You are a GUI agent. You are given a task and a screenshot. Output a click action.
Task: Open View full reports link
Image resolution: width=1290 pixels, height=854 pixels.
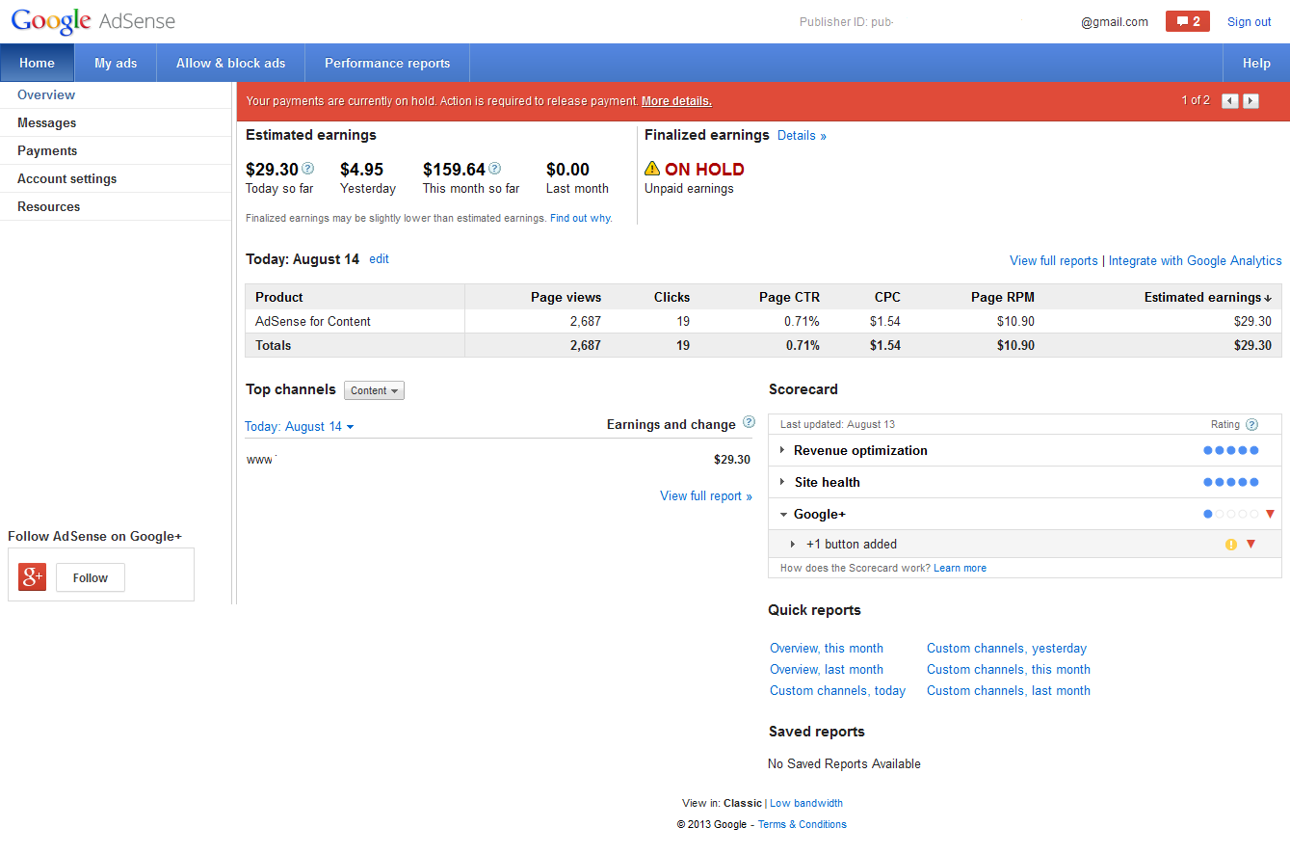point(1053,260)
